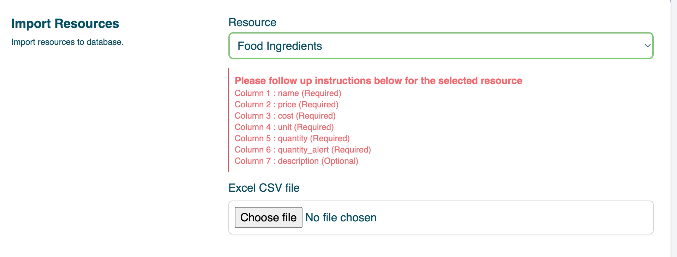Click the Column 3 cost instruction line

[x=285, y=116]
